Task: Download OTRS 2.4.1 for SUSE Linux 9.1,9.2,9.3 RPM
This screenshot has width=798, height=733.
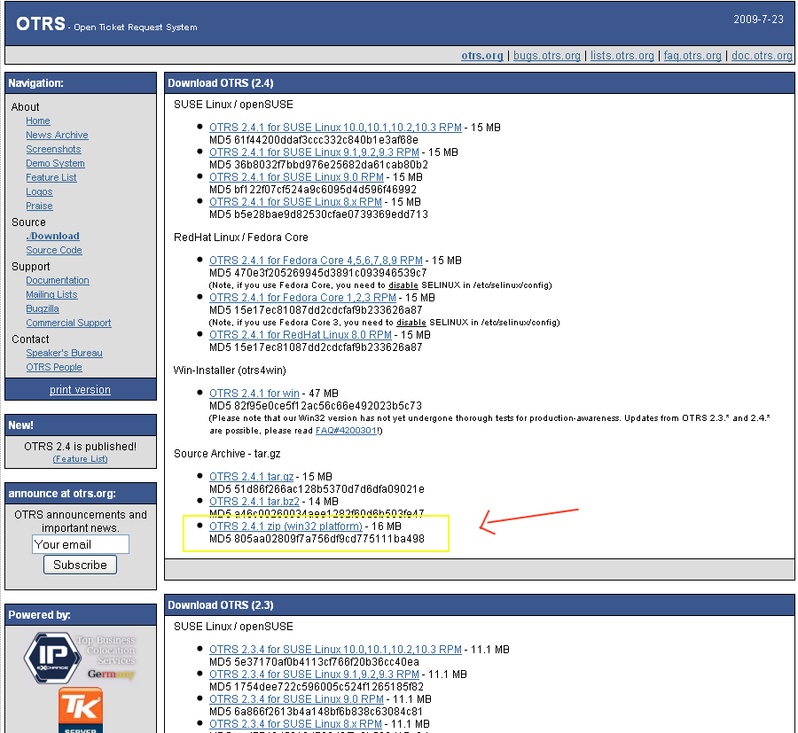Action: click(x=314, y=152)
